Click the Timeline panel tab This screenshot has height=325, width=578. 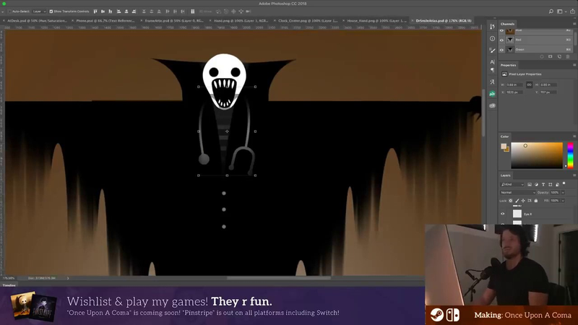(x=9, y=285)
